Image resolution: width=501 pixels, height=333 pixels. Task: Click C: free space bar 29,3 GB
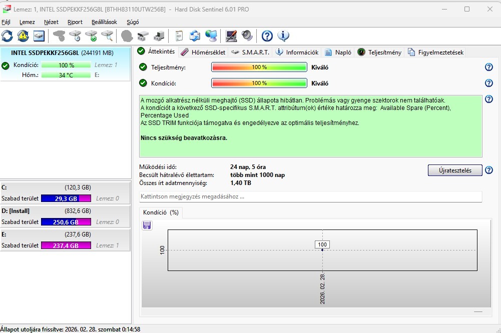[66, 198]
